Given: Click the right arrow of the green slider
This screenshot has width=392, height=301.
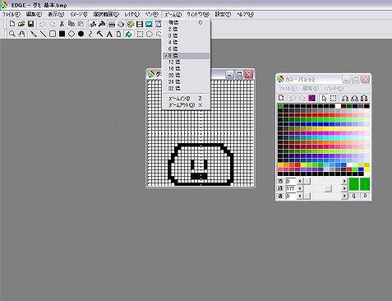Looking at the screenshot, I should pyautogui.click(x=344, y=188).
